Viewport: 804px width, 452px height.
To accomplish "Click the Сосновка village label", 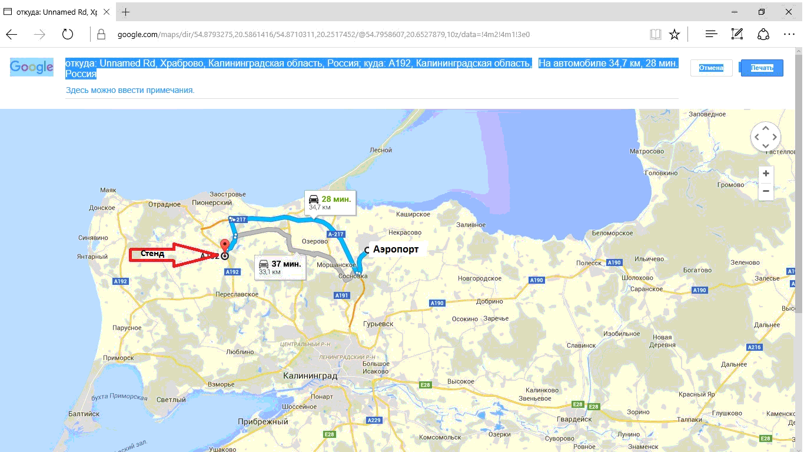I will [353, 275].
